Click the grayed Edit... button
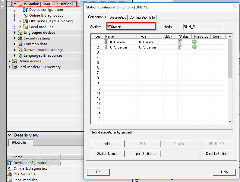240x182 pixels. click(x=144, y=144)
